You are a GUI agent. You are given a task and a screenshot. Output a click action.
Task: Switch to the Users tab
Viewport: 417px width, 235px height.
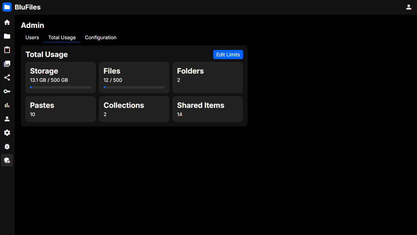pyautogui.click(x=32, y=37)
